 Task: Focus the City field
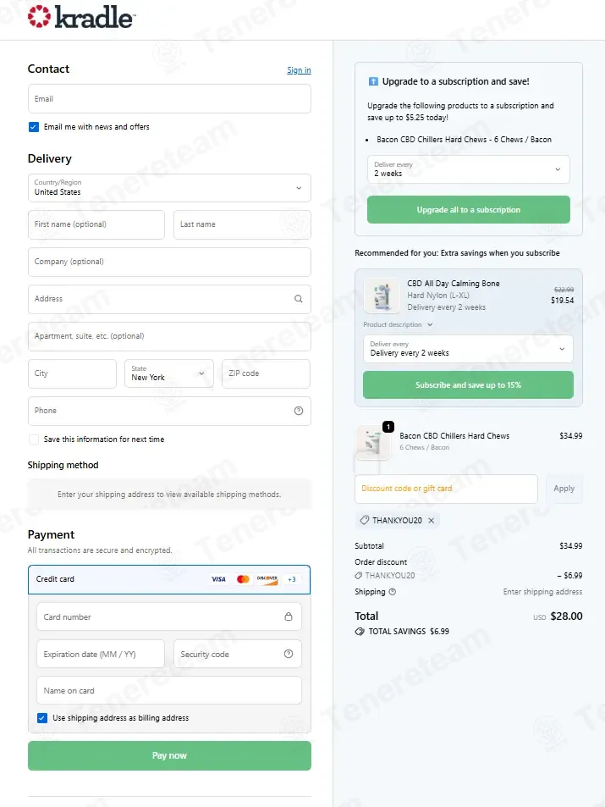click(x=72, y=373)
